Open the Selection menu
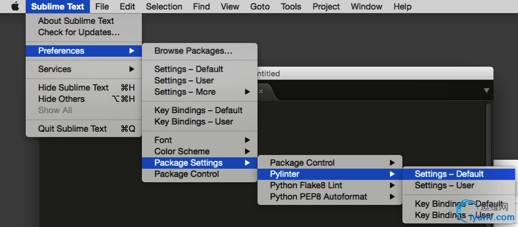Screen dimensions: 518x227 tap(164, 6)
